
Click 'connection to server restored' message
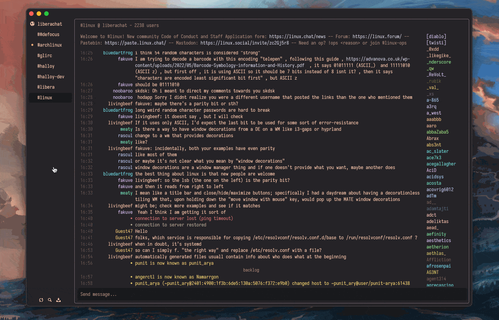[x=171, y=225]
